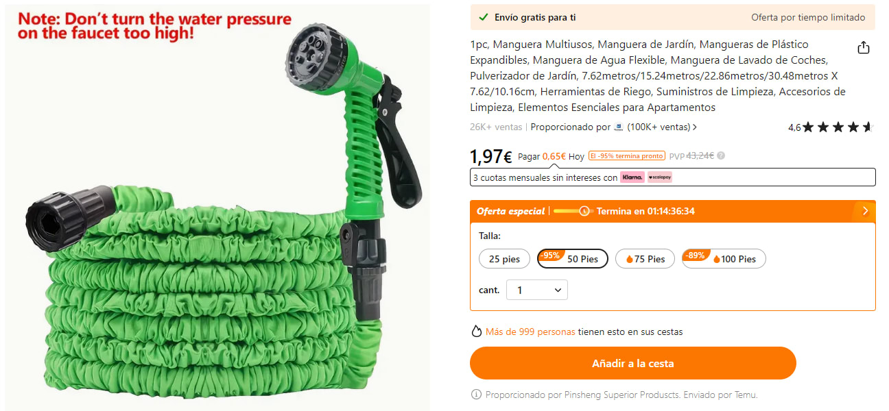Screen dimensions: 889x411
Task: Click the Klarna payment logo
Action: [632, 177]
